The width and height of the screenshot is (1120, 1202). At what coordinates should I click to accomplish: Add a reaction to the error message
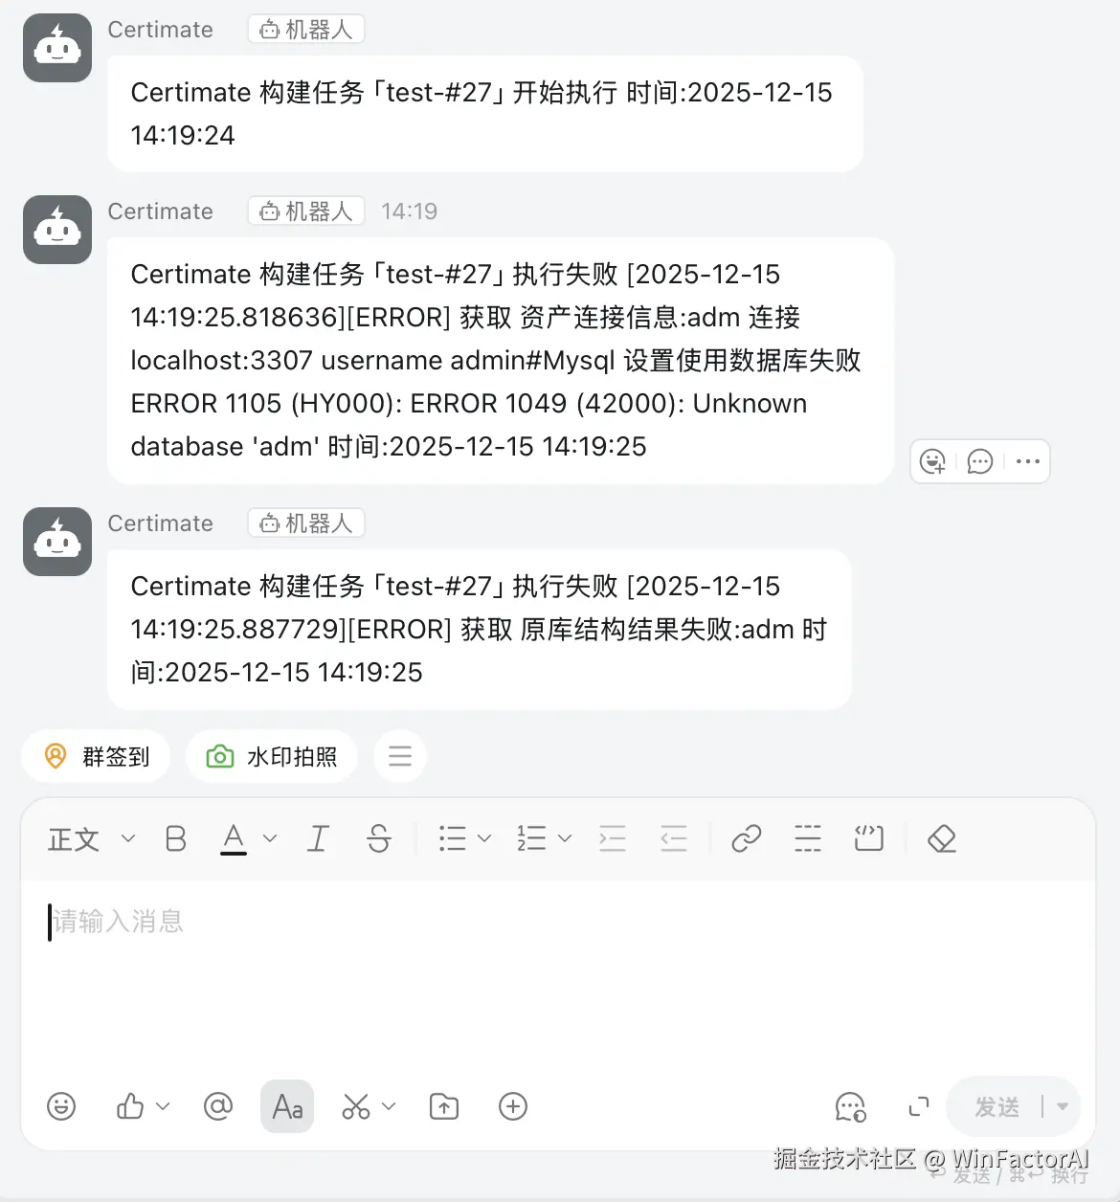(932, 461)
